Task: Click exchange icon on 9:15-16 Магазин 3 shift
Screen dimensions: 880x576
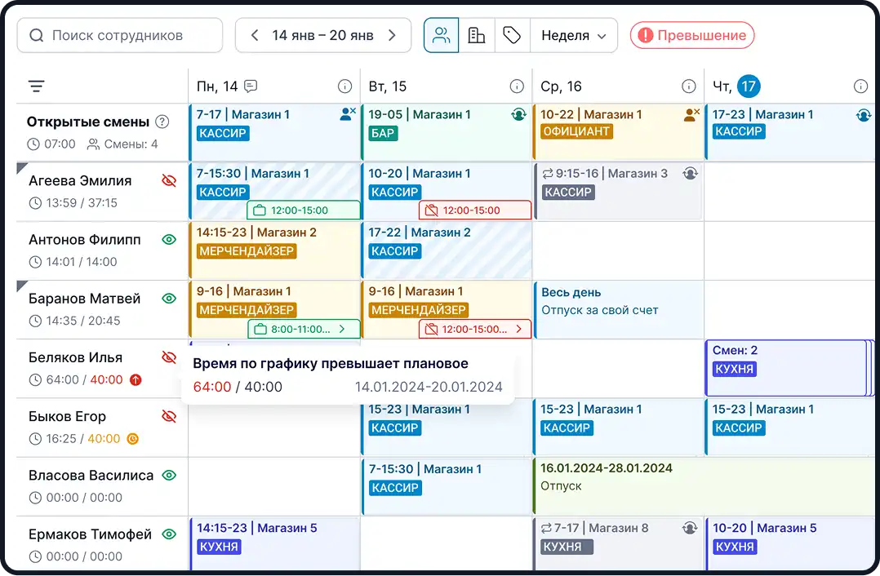Action: tap(691, 173)
